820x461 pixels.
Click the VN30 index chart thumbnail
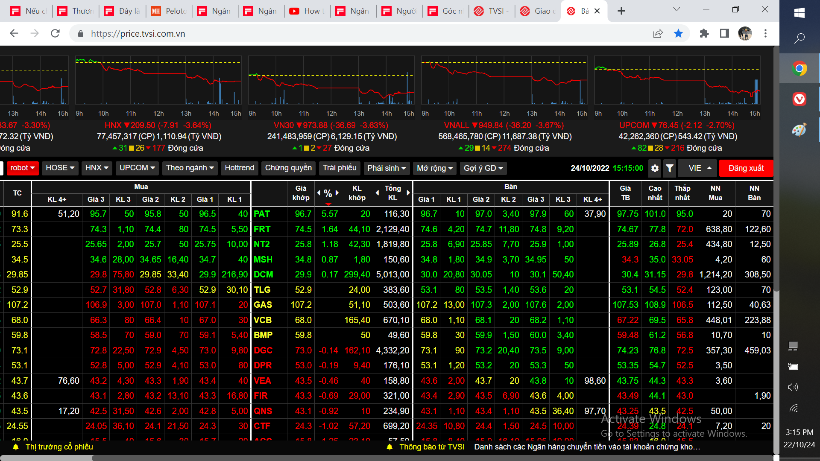pos(331,81)
